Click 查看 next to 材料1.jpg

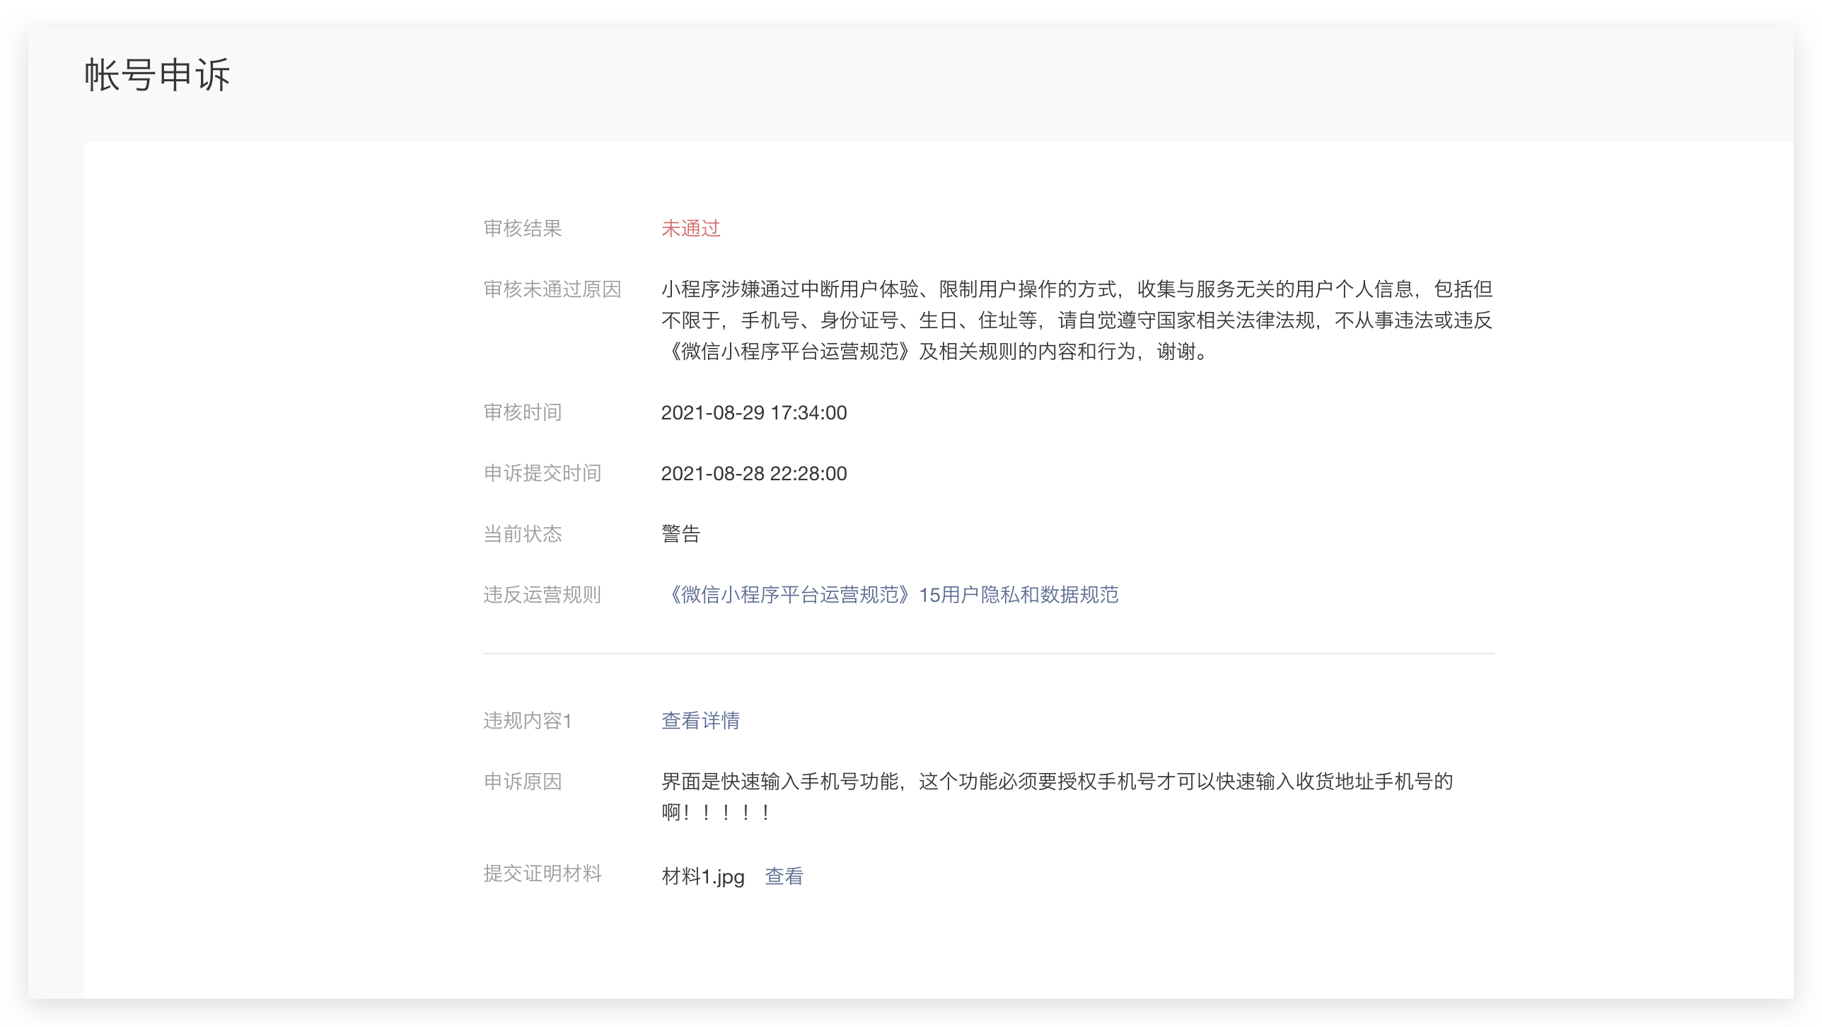(784, 876)
